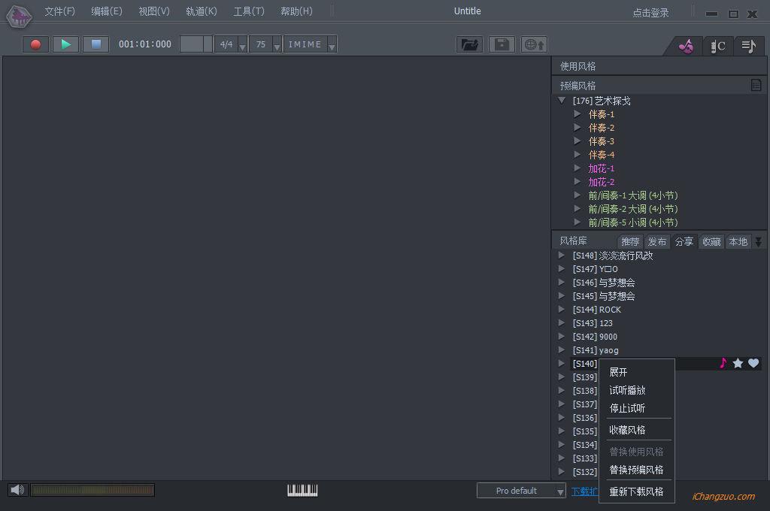
Task: Open the Pro default dropdown
Action: (x=521, y=491)
